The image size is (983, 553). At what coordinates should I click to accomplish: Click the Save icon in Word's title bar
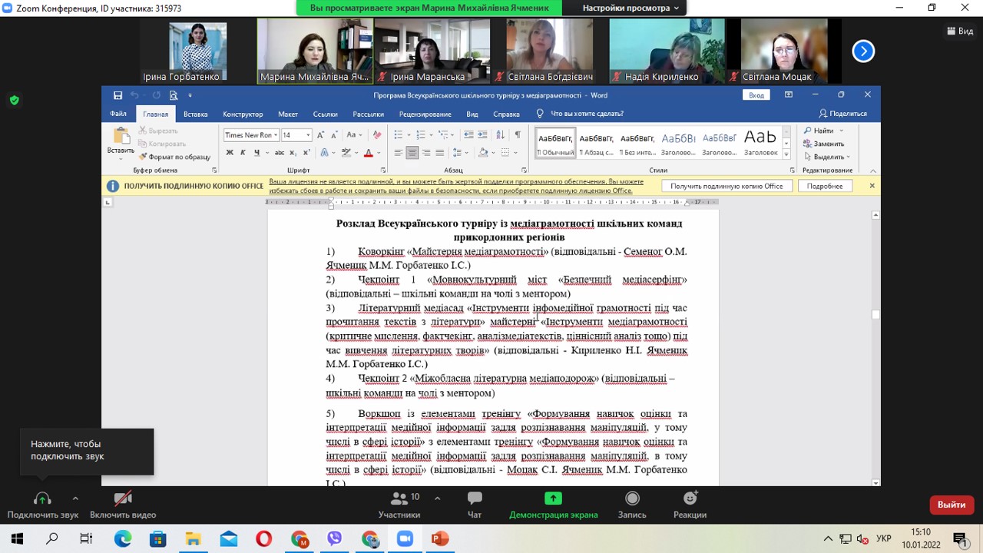[117, 95]
